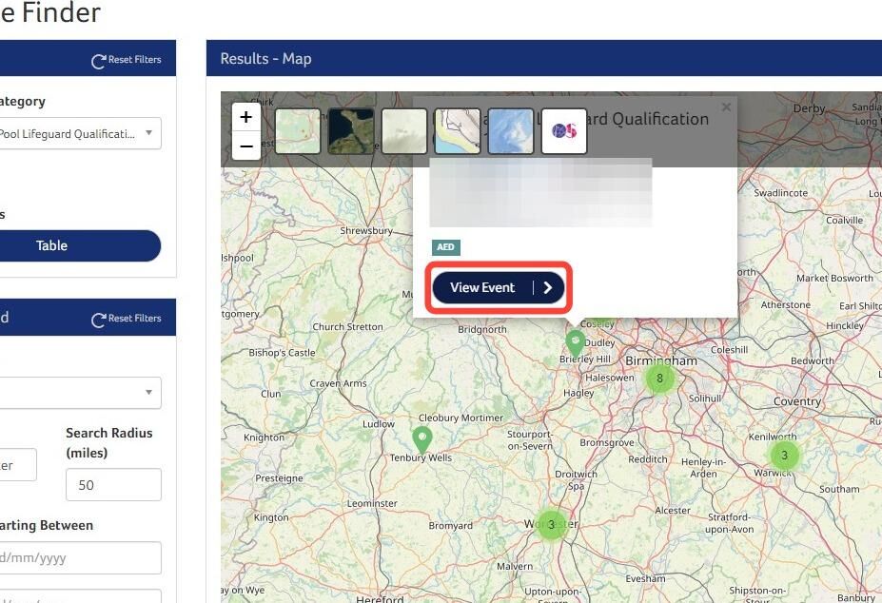882x603 pixels.
Task: Open the cluster of 3 at Worcester
Action: [x=551, y=524]
